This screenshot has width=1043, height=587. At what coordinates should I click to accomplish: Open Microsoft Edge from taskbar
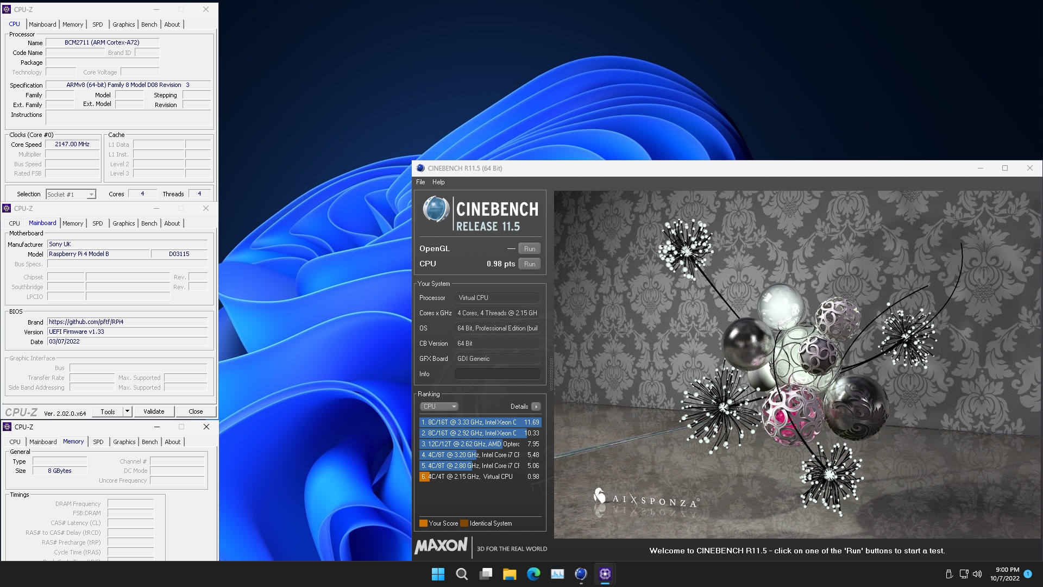(x=533, y=574)
